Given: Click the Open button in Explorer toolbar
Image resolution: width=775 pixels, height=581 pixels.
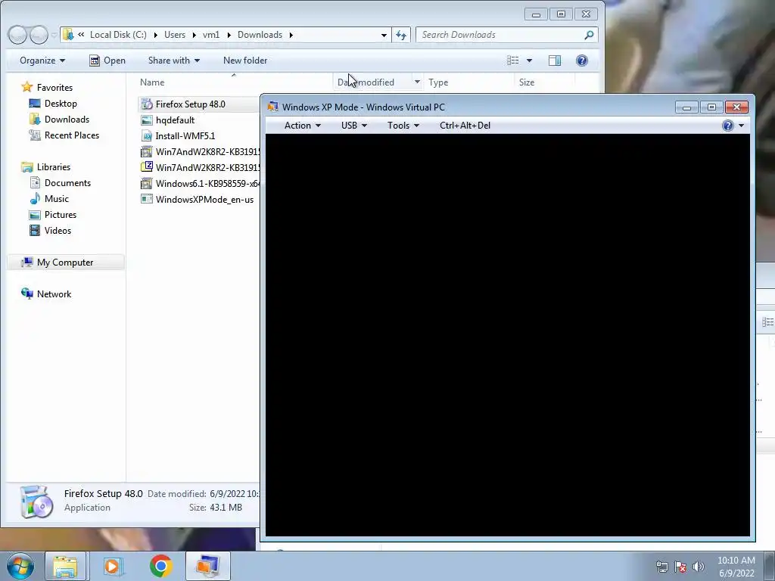Looking at the screenshot, I should [107, 61].
